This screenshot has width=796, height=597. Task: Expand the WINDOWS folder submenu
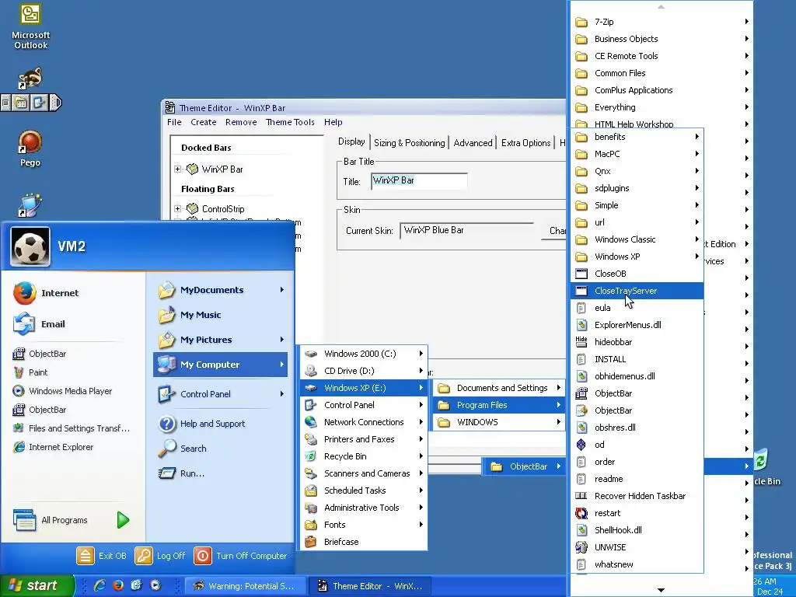click(499, 422)
